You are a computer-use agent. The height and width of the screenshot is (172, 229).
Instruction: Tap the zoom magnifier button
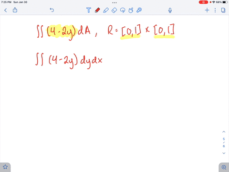[x=224, y=167]
